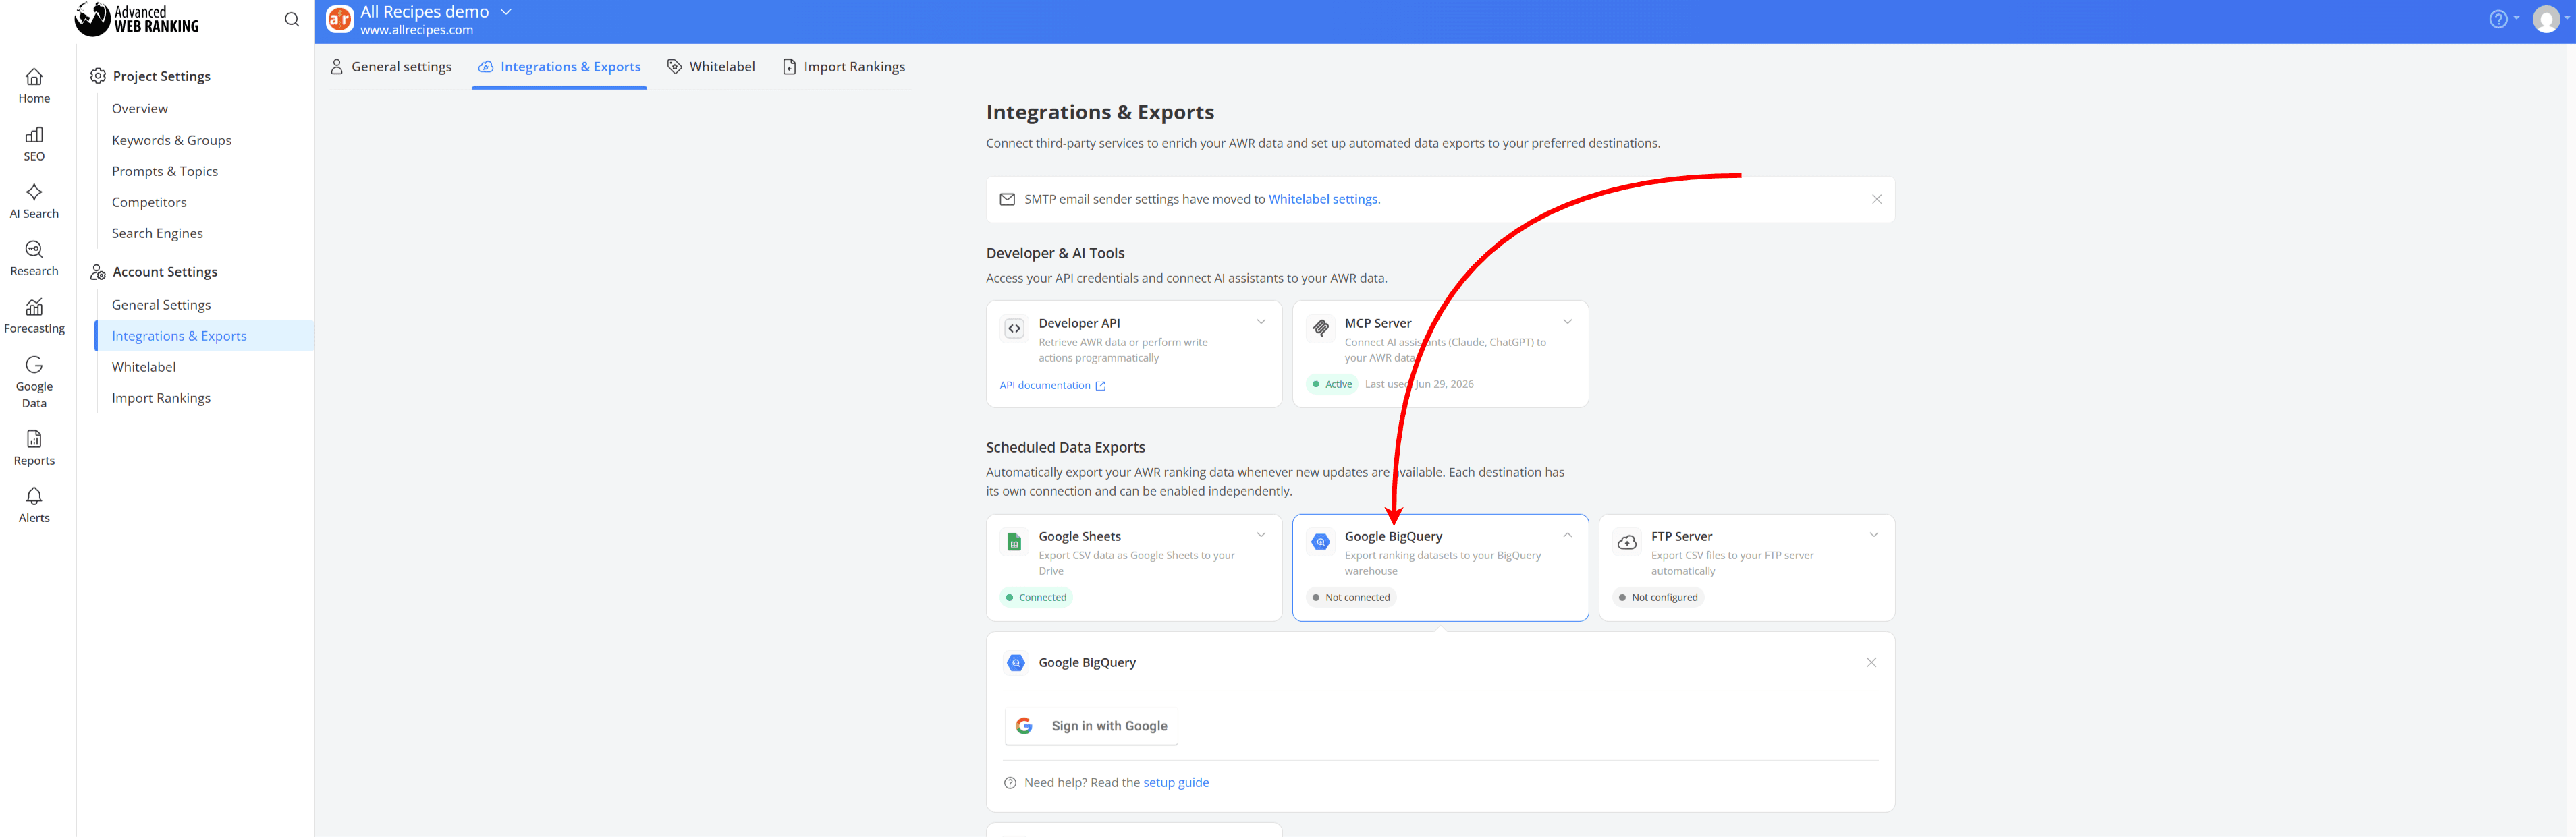Click the Project Settings heading
The image size is (2576, 837).
coord(162,77)
